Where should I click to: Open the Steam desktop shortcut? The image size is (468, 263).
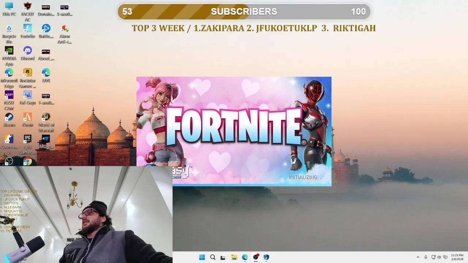click(x=9, y=120)
